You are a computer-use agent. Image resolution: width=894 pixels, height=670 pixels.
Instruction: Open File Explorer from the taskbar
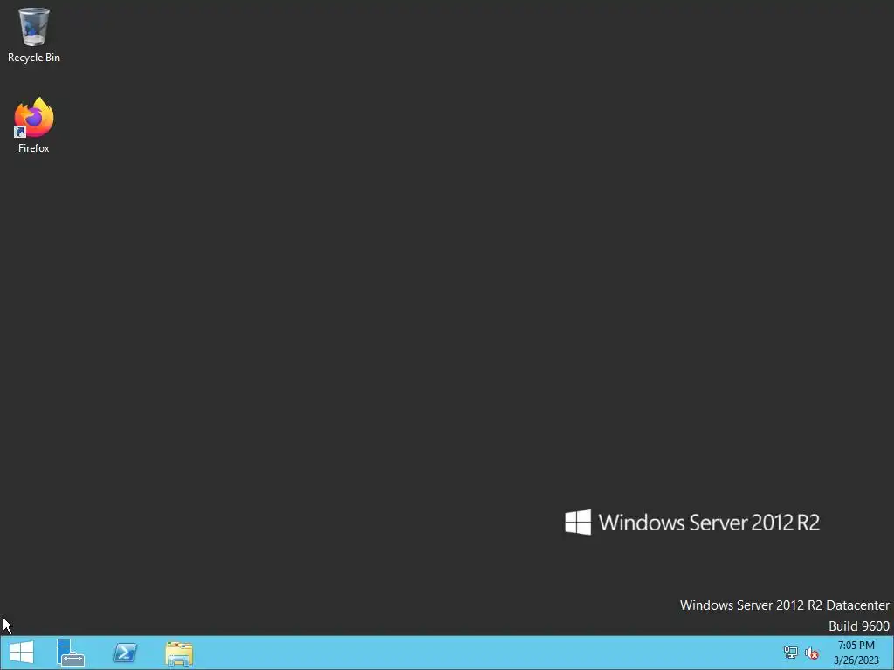tap(179, 653)
